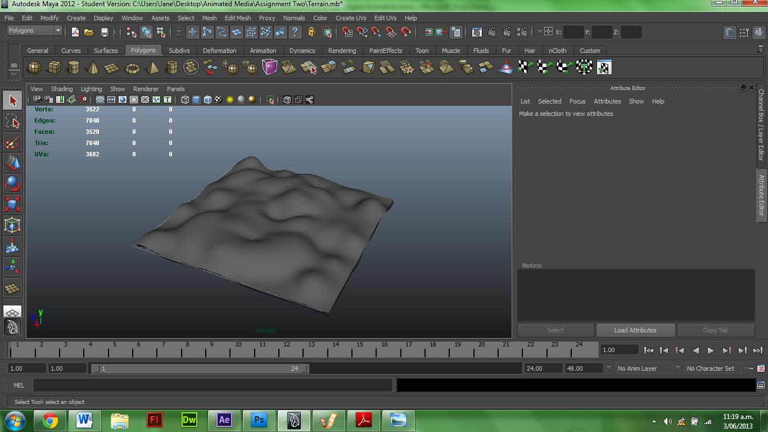Toggle snap to points magnet
Image resolution: width=768 pixels, height=432 pixels.
pos(376,32)
